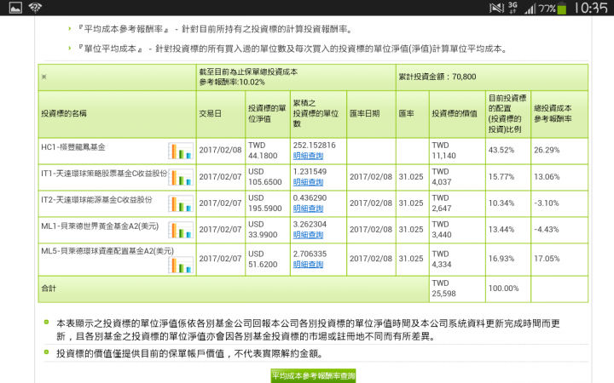
Task: Open 明細查詢 link under 3.262304
Action: (x=308, y=235)
